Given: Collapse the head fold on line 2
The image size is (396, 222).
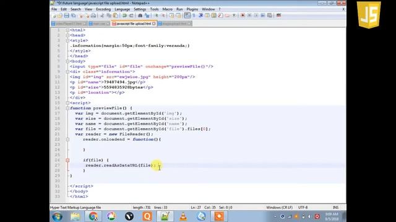Looking at the screenshot, I should coord(67,35).
